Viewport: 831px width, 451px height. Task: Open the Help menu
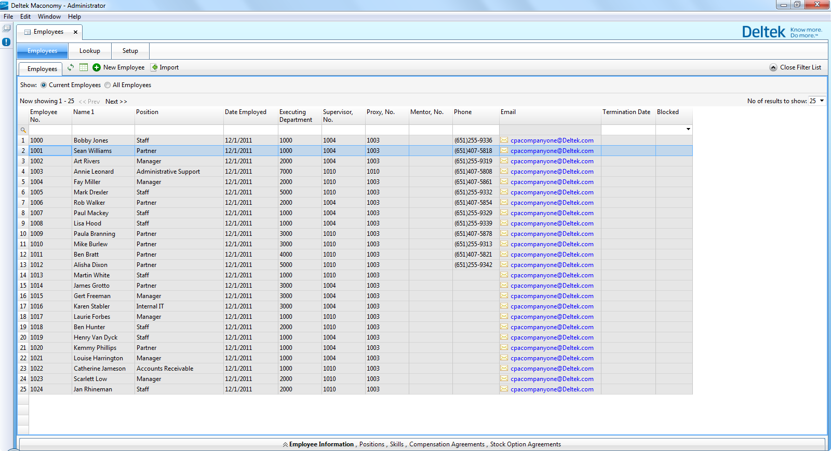click(x=74, y=17)
